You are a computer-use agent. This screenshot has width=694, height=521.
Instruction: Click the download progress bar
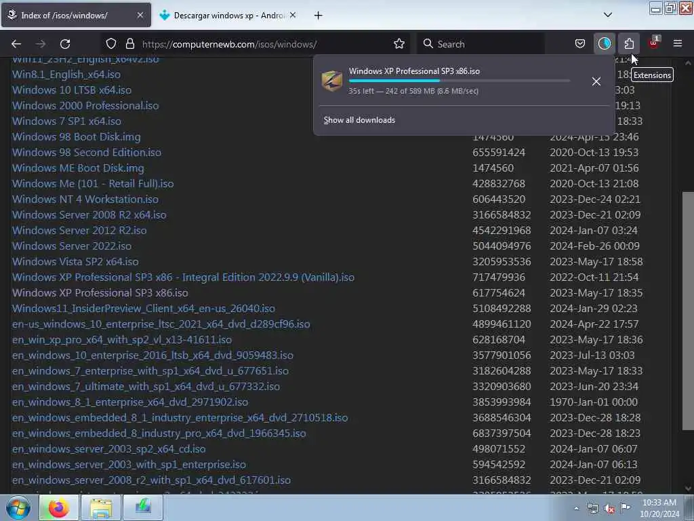(x=459, y=81)
